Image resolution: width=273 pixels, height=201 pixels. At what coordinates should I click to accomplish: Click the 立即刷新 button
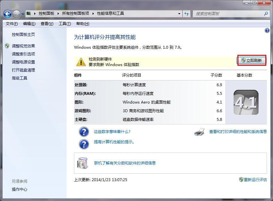252,61
